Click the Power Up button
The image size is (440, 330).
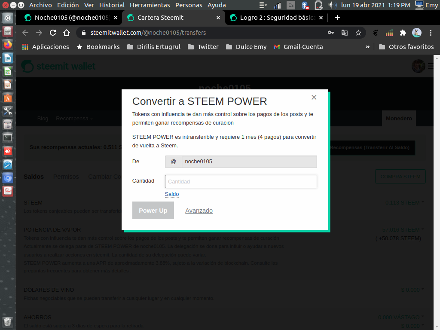click(153, 211)
